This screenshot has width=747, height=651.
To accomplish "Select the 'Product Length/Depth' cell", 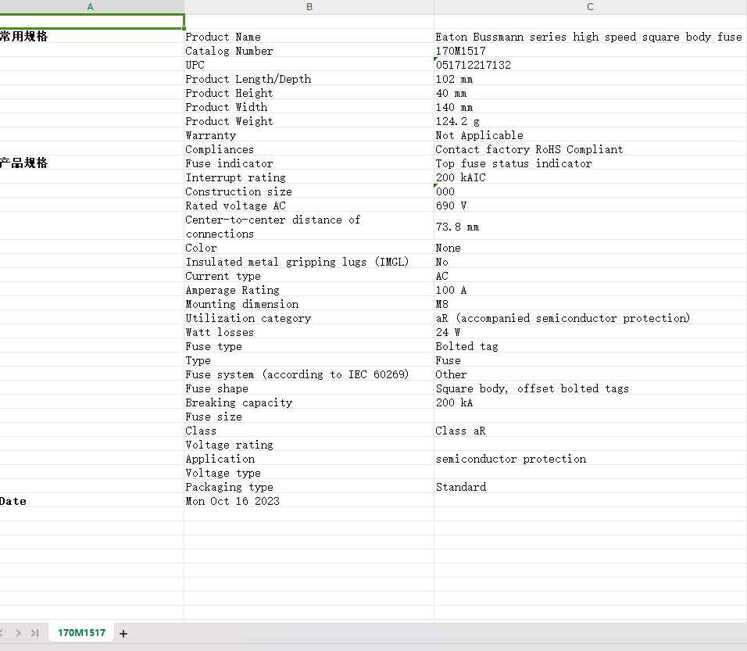I will pos(309,79).
